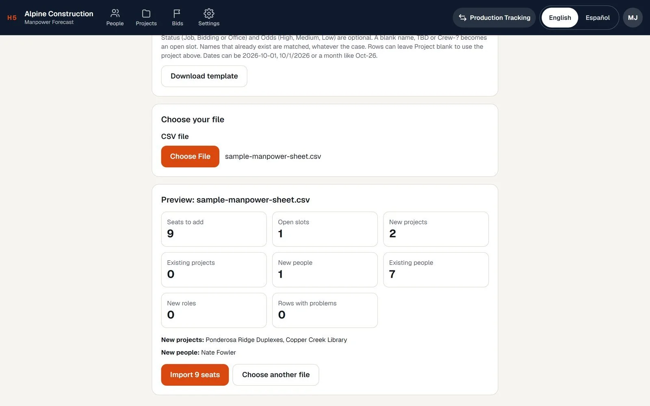This screenshot has height=406, width=650.
Task: Click the Rows with problems card
Action: point(325,310)
